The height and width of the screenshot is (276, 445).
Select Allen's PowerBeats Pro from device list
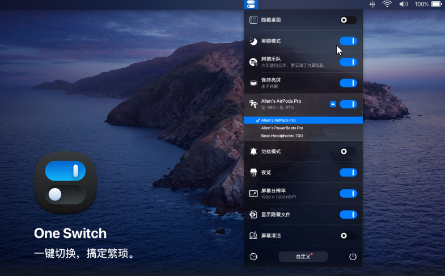coord(282,128)
